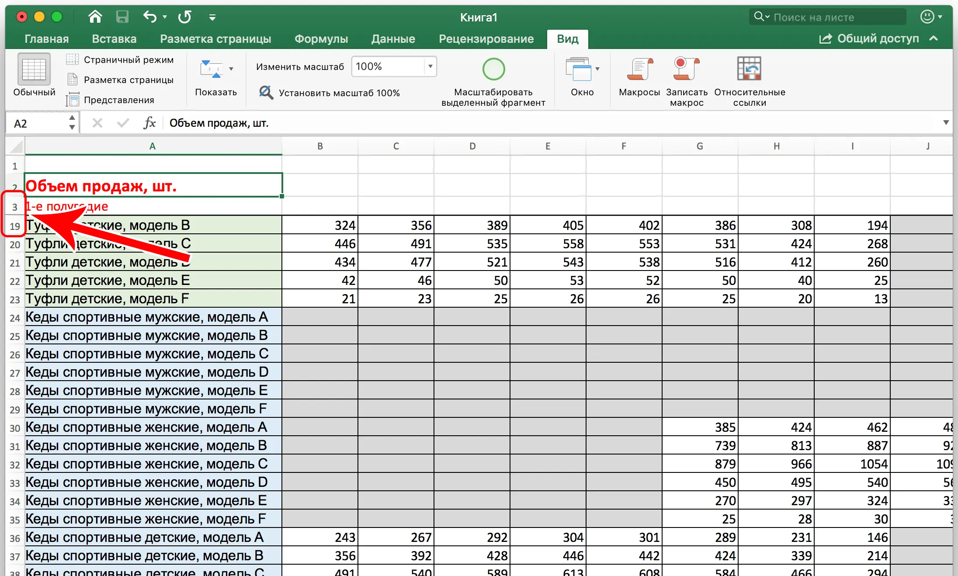Click the cancel X in formula bar
Viewport: 958px width, 576px height.
tap(97, 123)
